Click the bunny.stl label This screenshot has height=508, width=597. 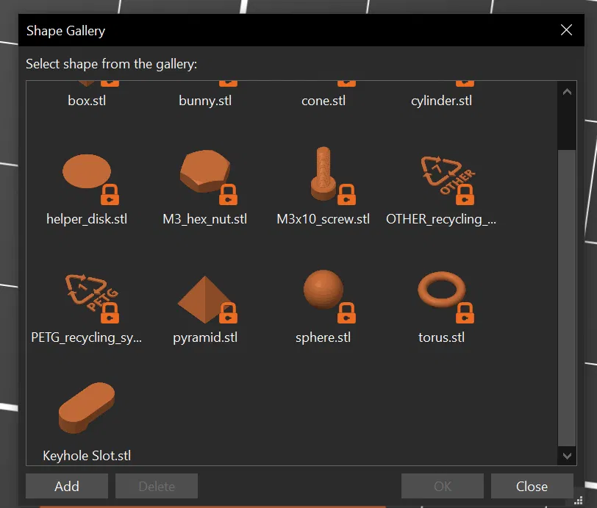click(205, 101)
